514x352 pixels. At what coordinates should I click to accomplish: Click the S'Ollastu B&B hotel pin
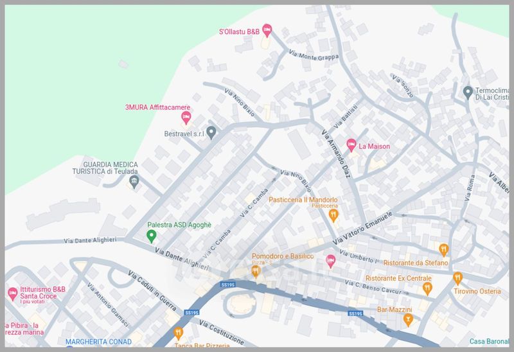click(267, 30)
